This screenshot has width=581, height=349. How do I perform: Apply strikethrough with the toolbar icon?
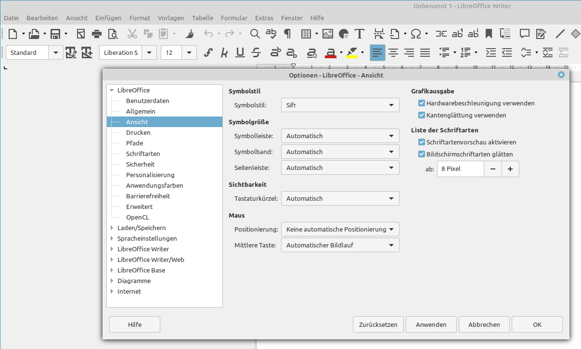pos(256,52)
